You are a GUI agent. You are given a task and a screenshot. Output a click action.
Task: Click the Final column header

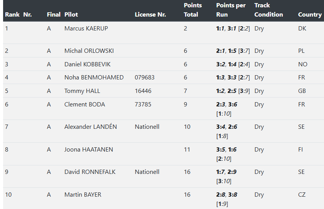54,15
